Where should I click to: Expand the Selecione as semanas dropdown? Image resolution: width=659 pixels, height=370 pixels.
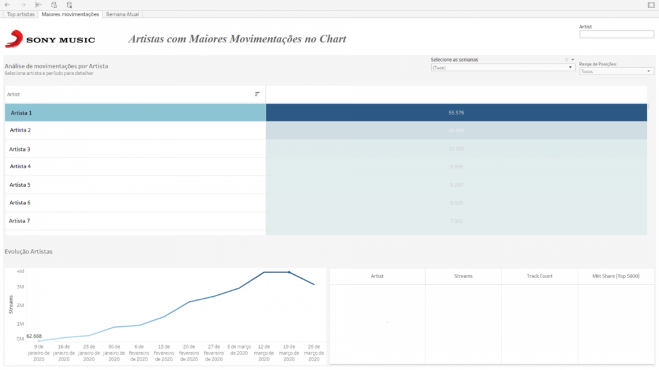point(503,67)
